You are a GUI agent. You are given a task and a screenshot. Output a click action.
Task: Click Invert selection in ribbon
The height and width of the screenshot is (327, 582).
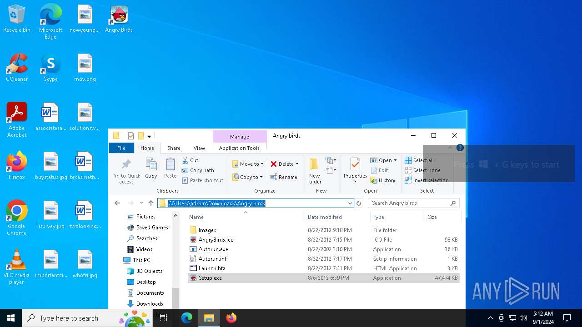pyautogui.click(x=426, y=180)
